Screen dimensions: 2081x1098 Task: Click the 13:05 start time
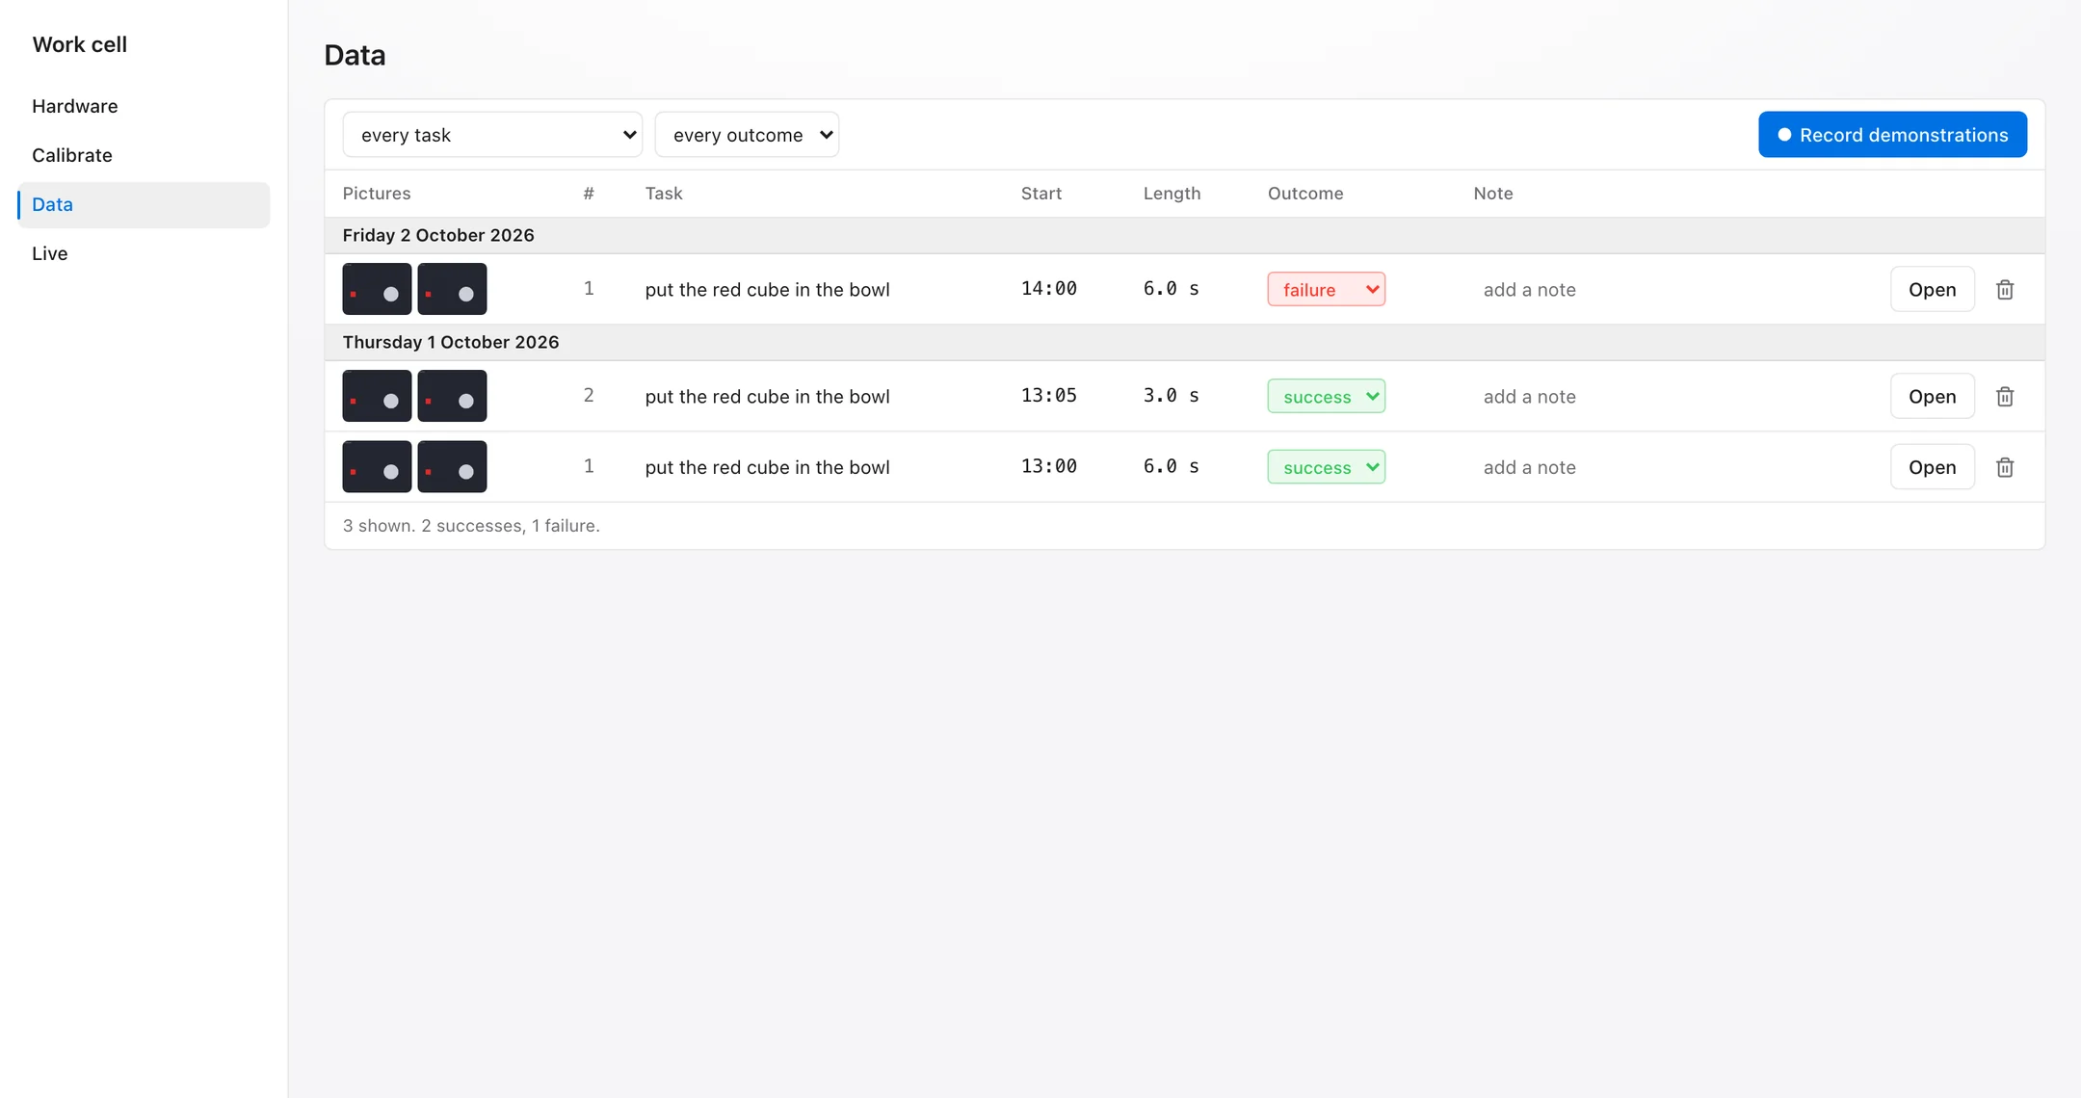click(x=1049, y=396)
